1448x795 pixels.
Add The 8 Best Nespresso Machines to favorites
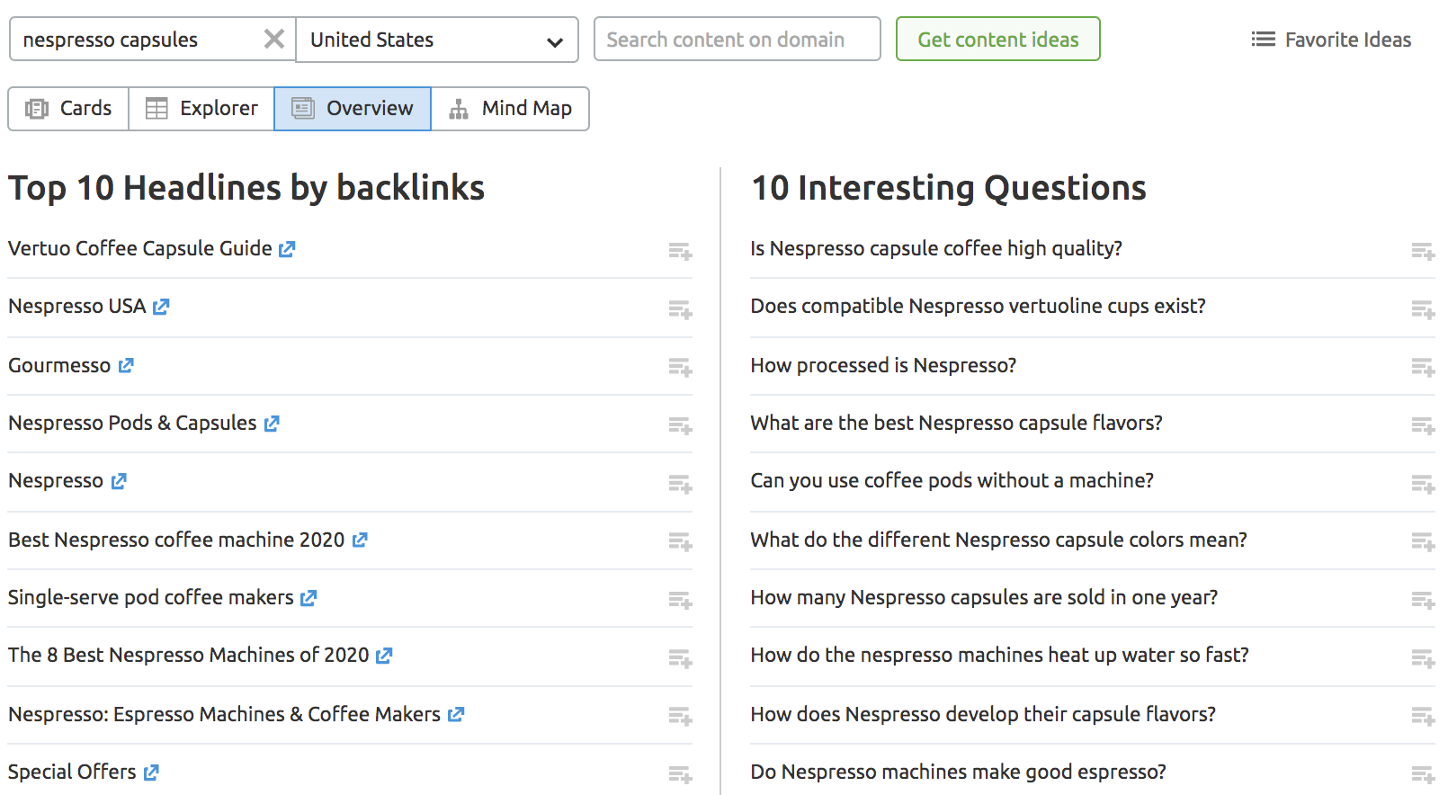point(680,659)
